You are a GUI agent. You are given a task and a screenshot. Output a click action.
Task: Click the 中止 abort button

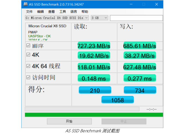point(124,121)
